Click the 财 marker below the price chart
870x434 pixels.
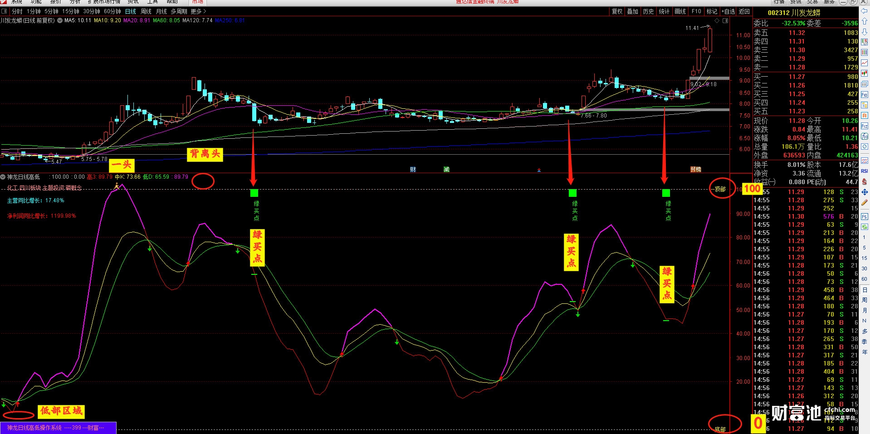click(413, 170)
